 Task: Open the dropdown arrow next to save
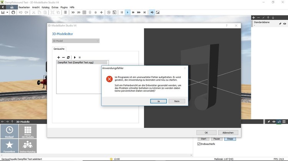[x=7, y=13]
